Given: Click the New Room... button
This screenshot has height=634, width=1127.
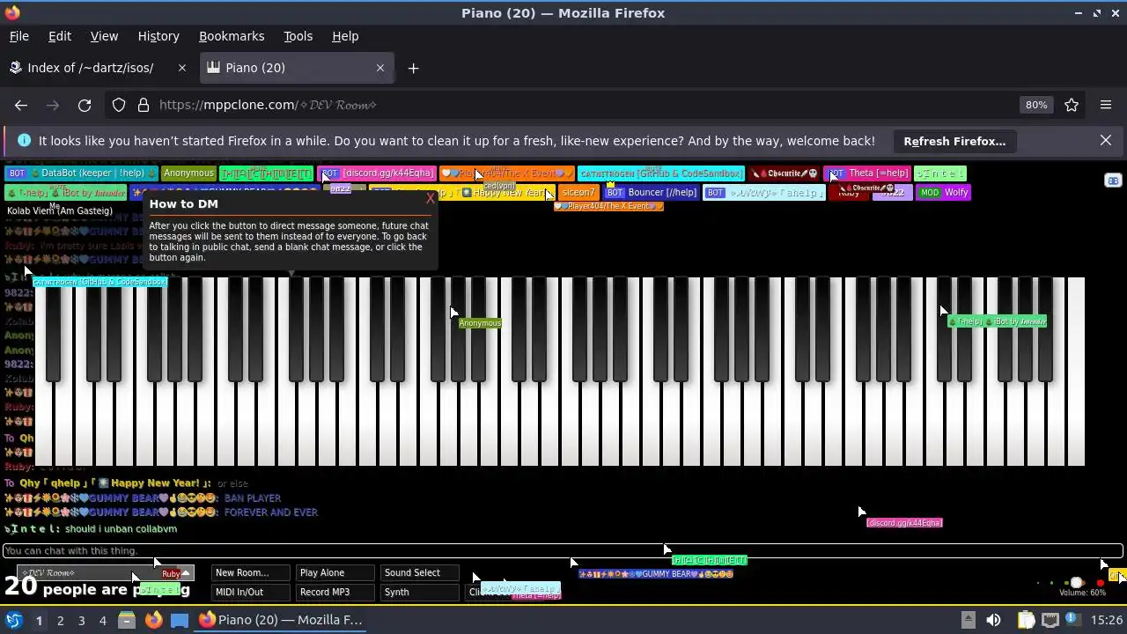Looking at the screenshot, I should tap(249, 572).
